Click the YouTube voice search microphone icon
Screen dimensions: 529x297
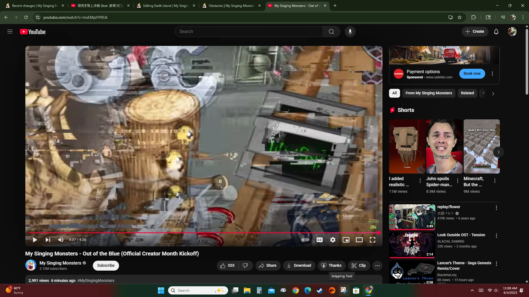tap(350, 32)
